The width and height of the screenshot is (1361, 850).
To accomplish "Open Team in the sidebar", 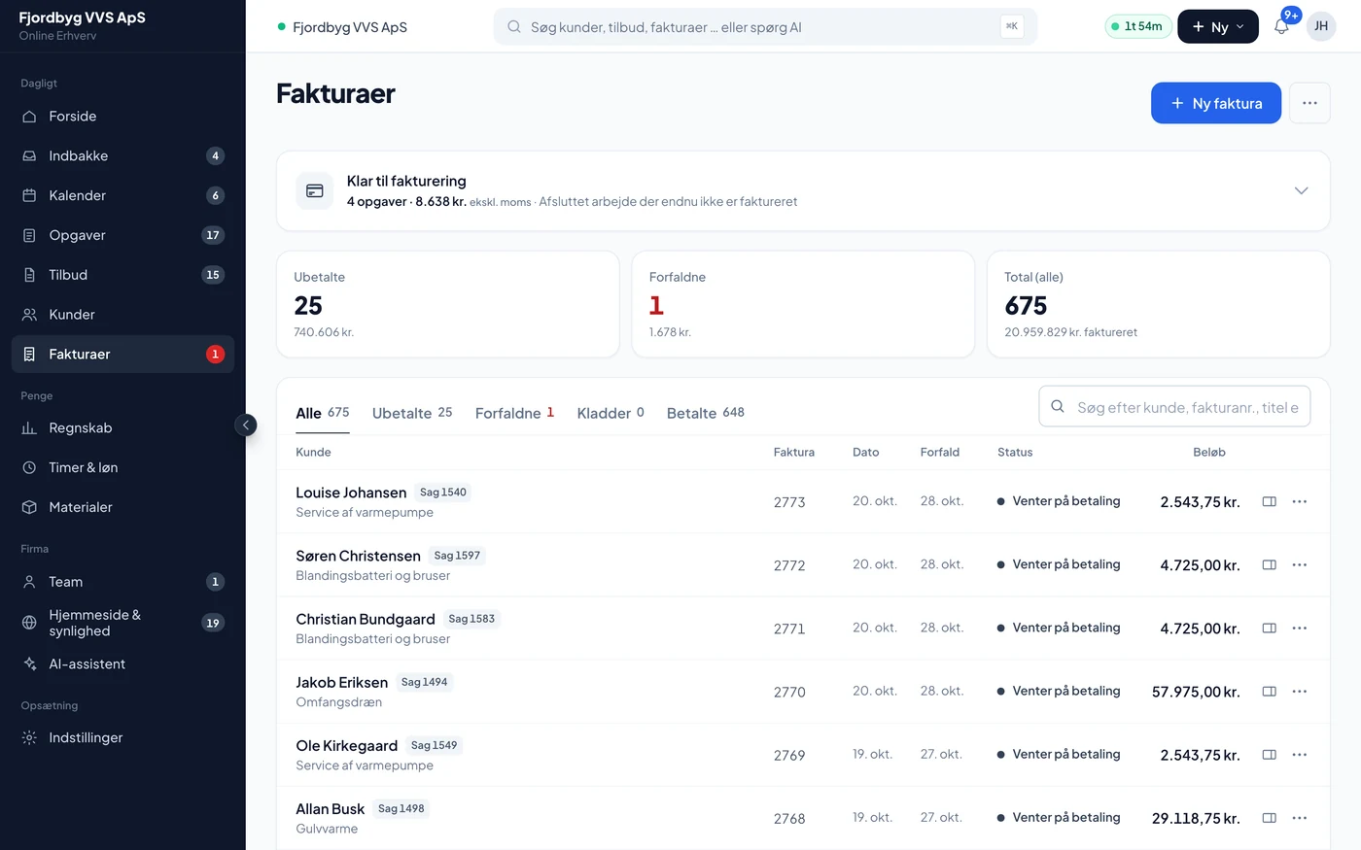I will (x=122, y=582).
